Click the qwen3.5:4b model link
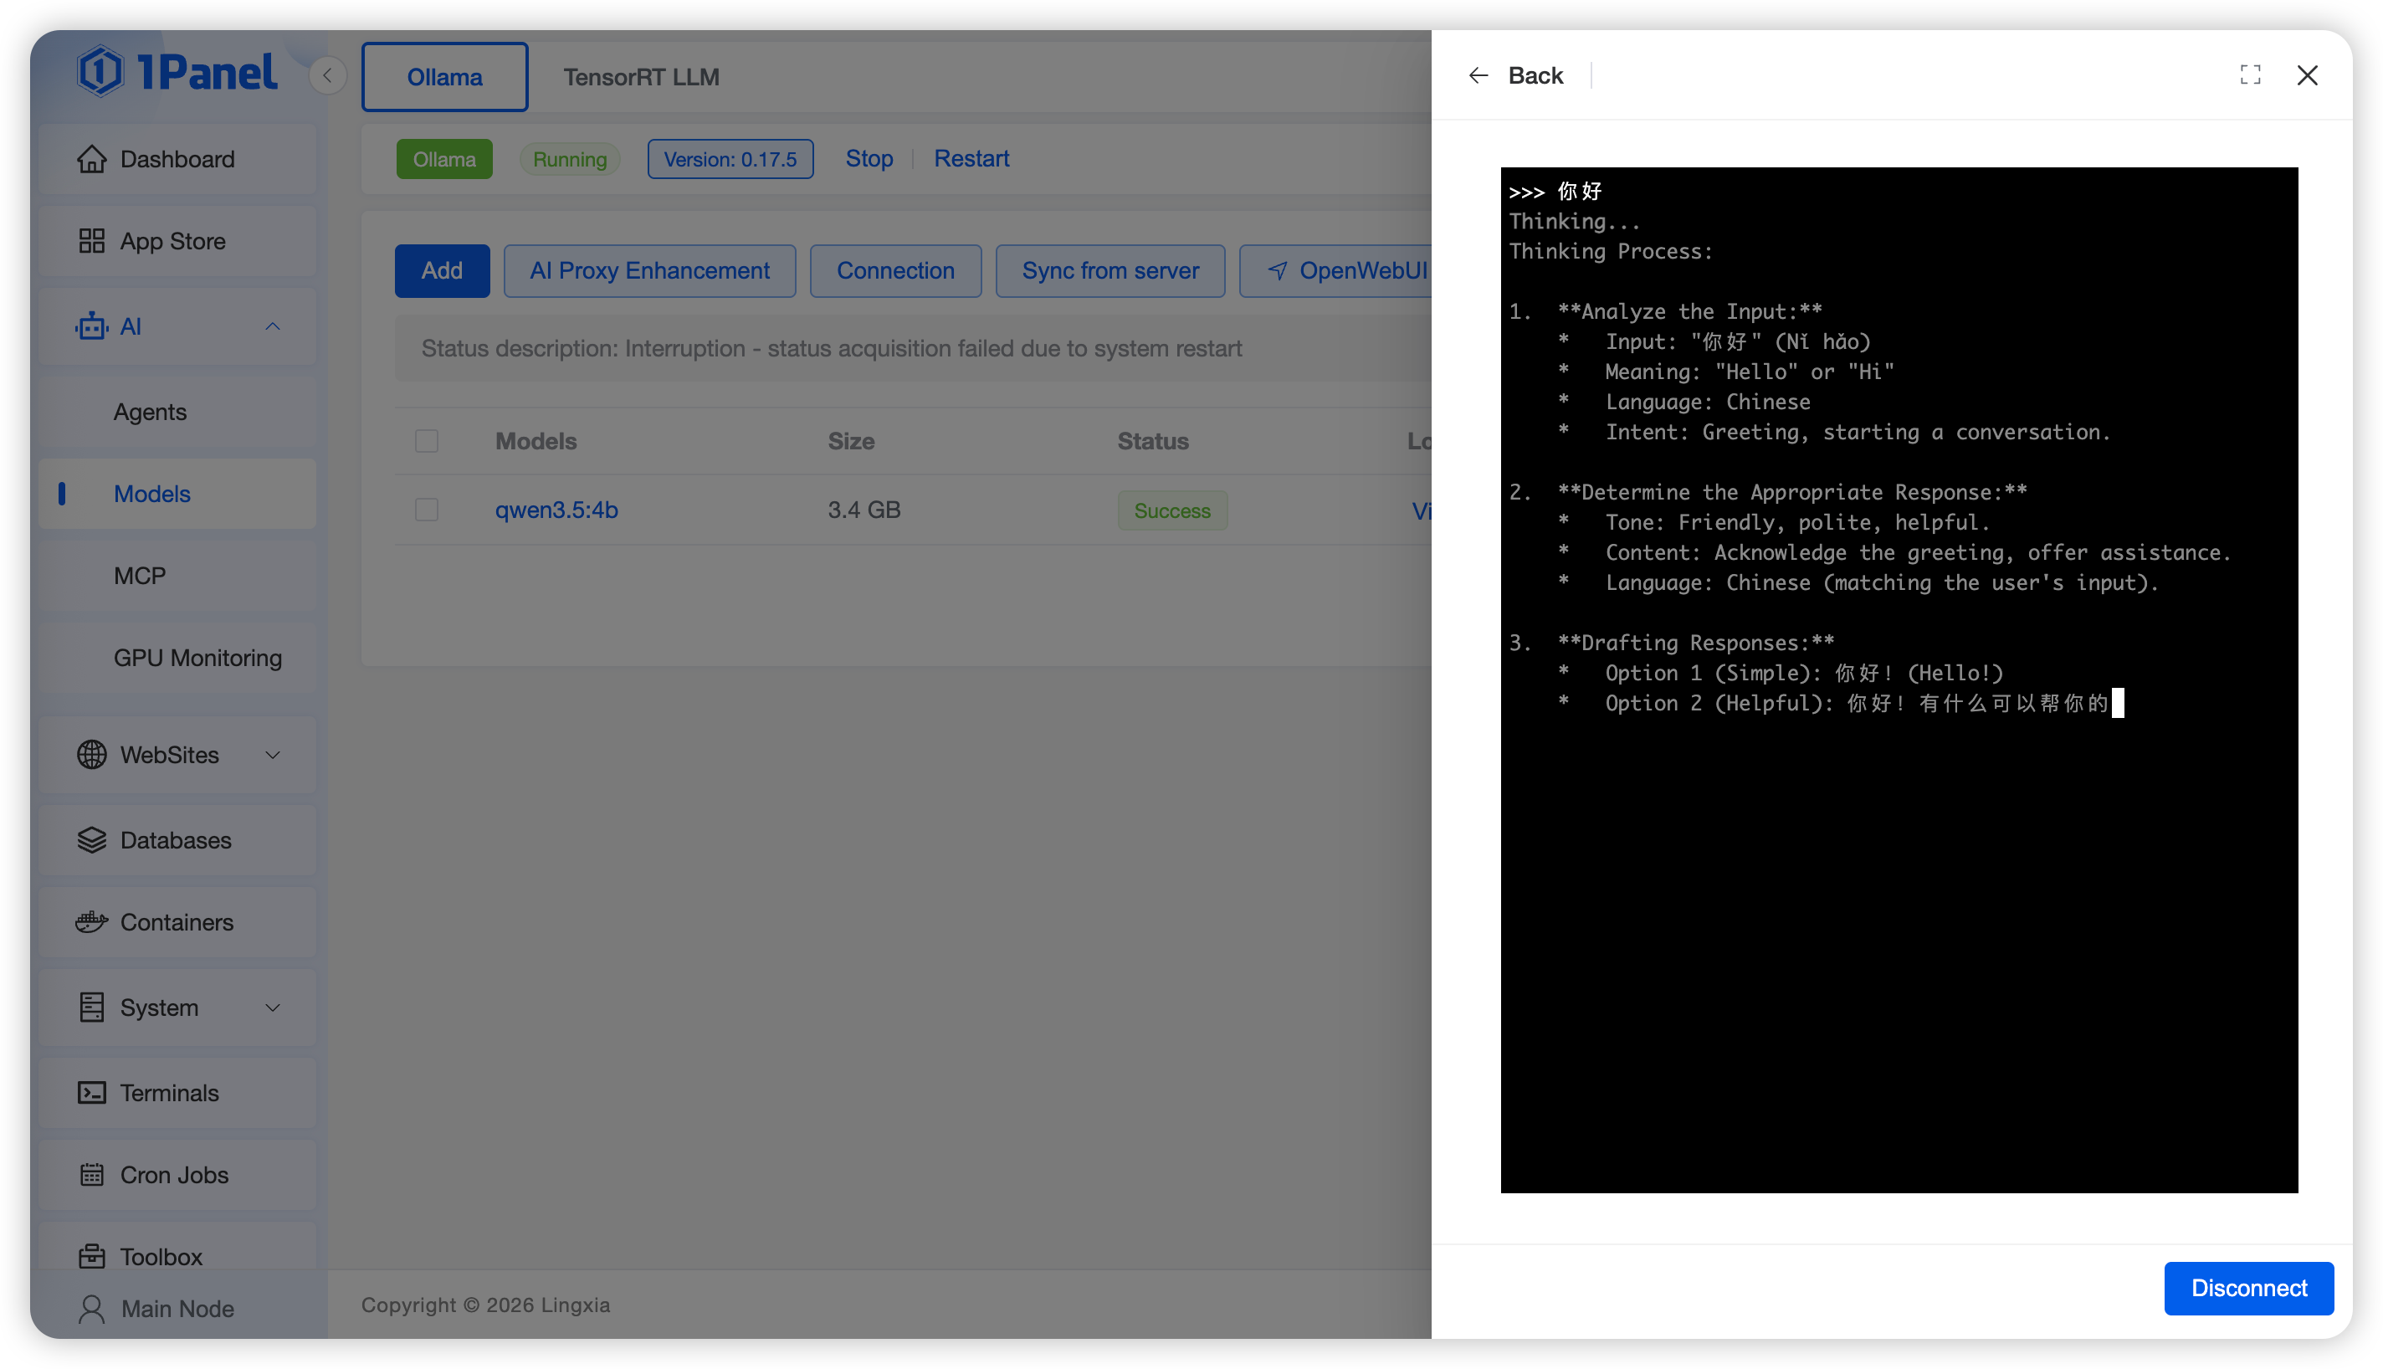 click(556, 510)
